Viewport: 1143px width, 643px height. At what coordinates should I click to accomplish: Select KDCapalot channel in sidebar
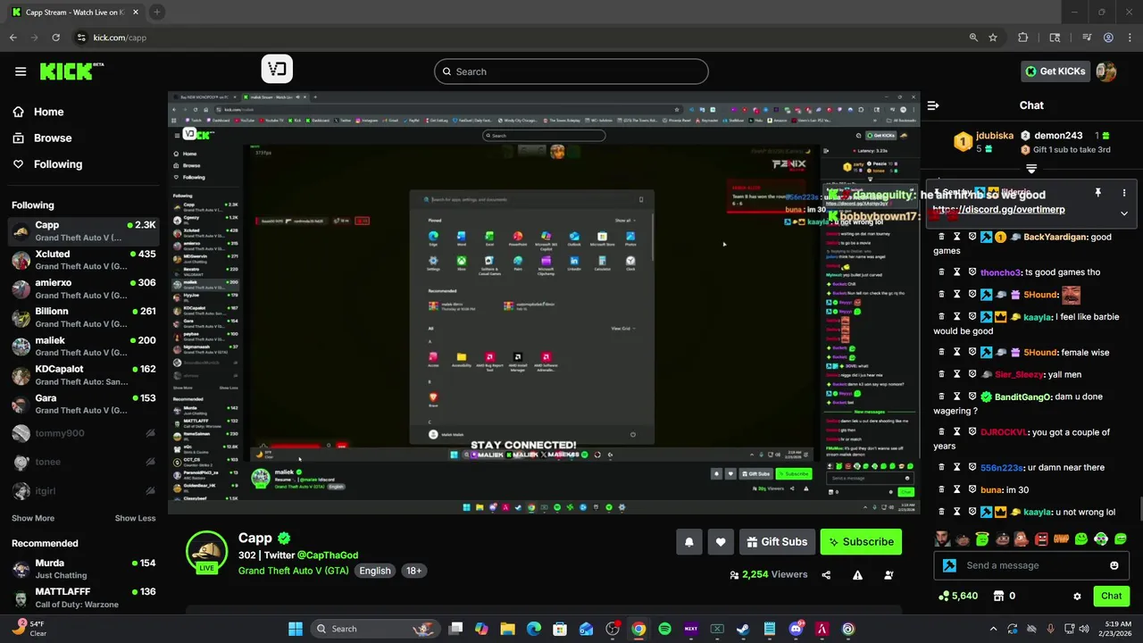point(84,375)
